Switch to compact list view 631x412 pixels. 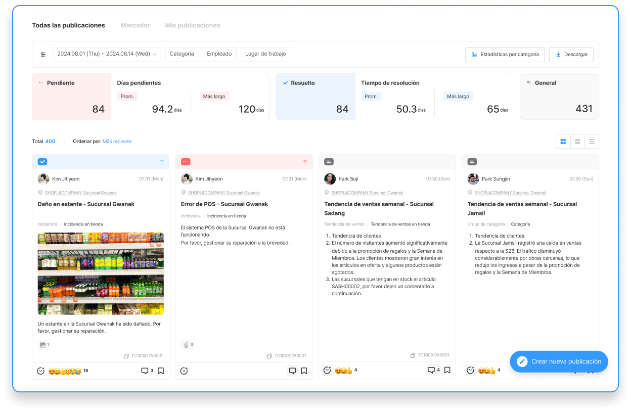[x=592, y=142]
